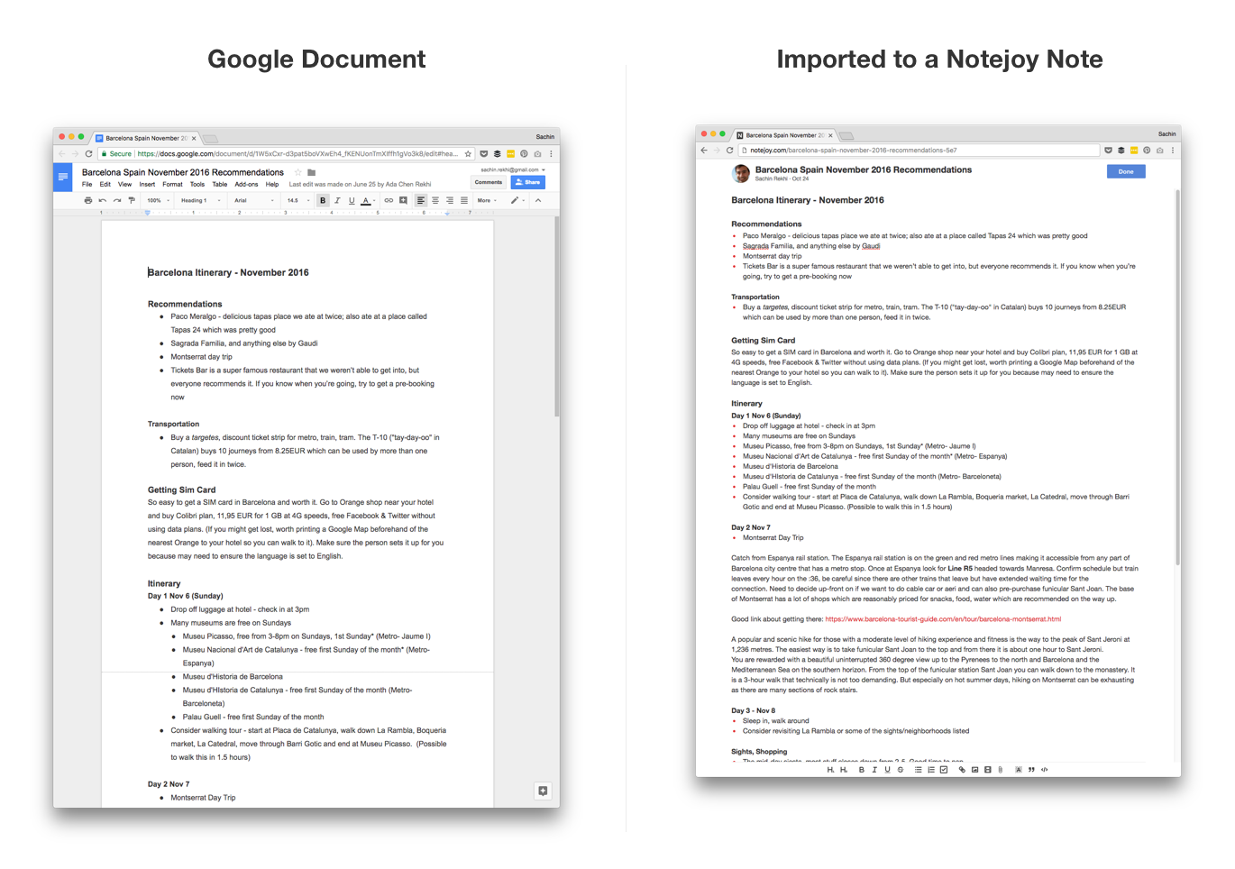
Task: Open the Arial font dropdown
Action: click(x=252, y=200)
